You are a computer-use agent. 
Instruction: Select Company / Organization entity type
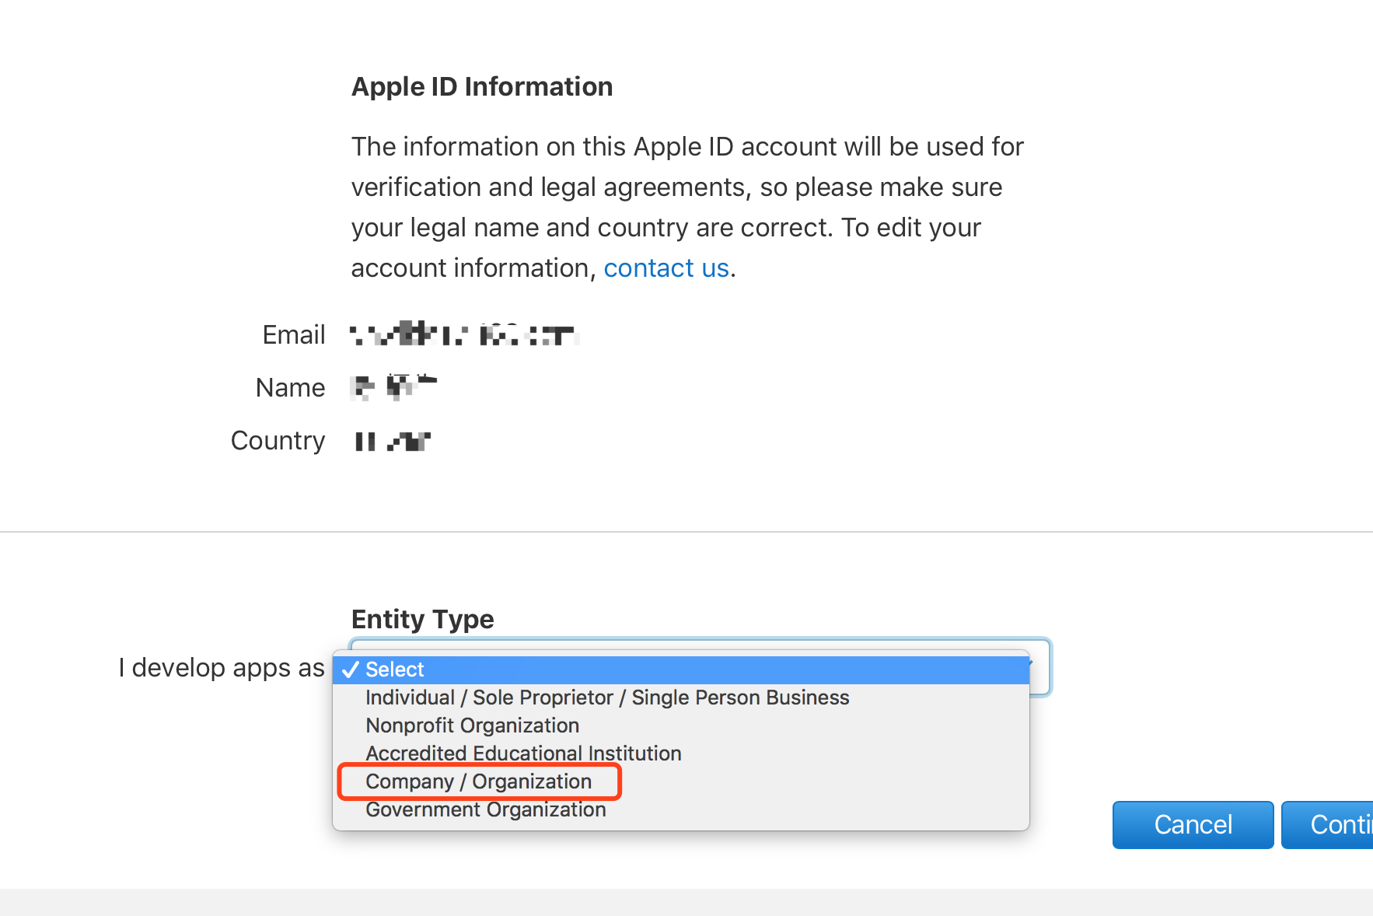[681, 781]
